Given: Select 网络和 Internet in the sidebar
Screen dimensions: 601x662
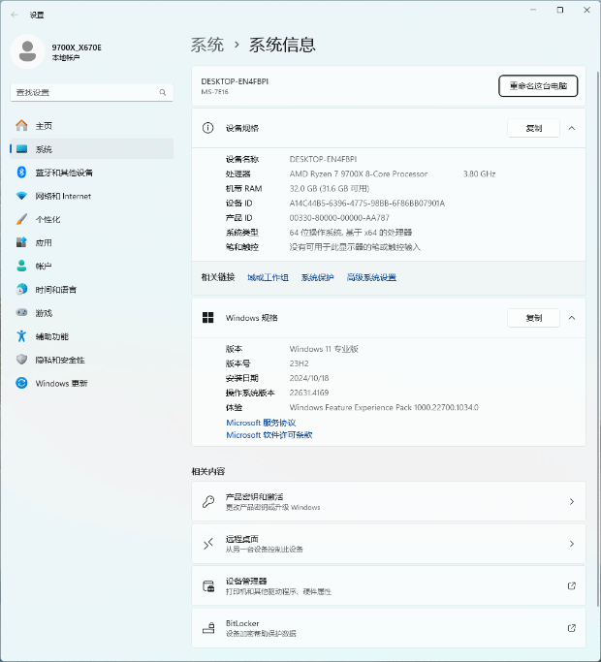Looking at the screenshot, I should (92, 196).
